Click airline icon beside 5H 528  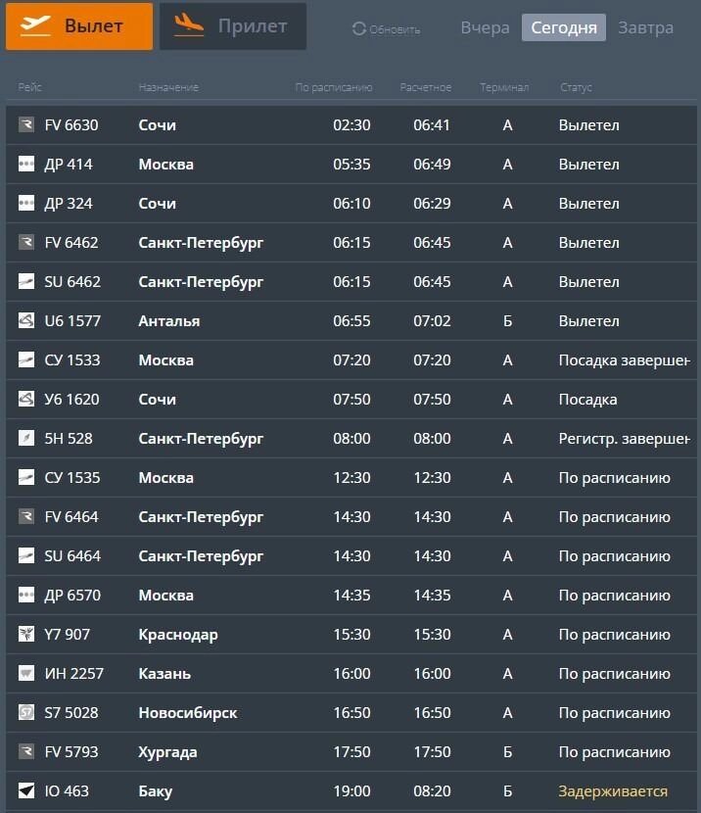click(x=26, y=439)
